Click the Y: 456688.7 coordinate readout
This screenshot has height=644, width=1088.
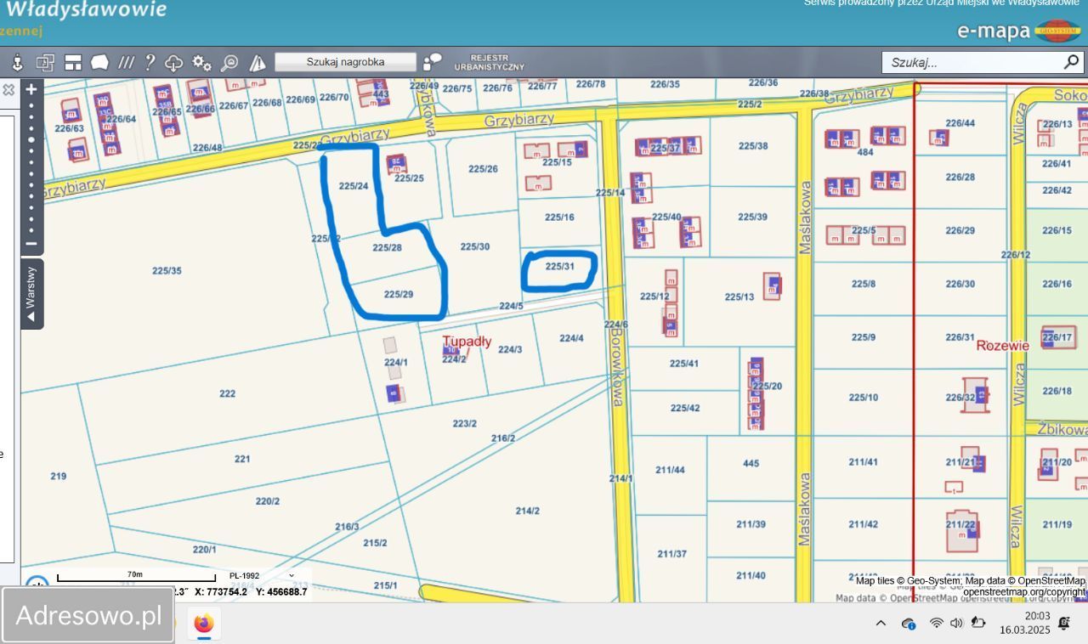point(281,591)
